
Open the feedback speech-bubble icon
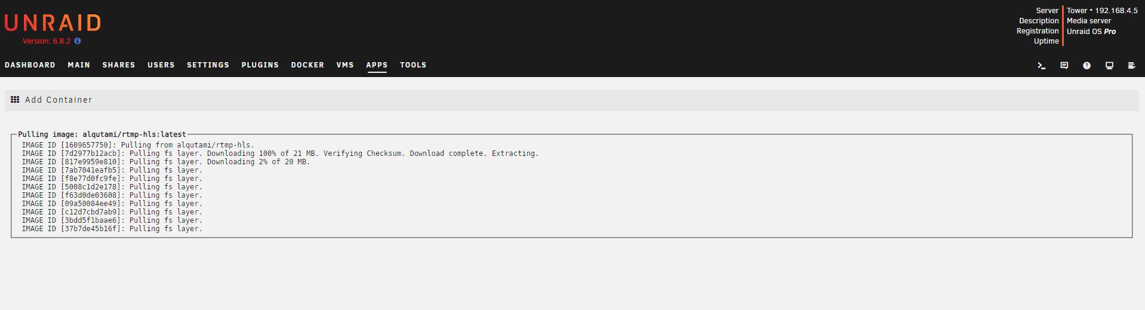coord(1064,66)
